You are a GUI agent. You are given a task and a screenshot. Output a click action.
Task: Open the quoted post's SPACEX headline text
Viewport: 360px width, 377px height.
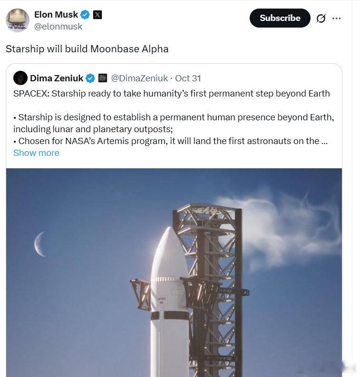pos(171,93)
